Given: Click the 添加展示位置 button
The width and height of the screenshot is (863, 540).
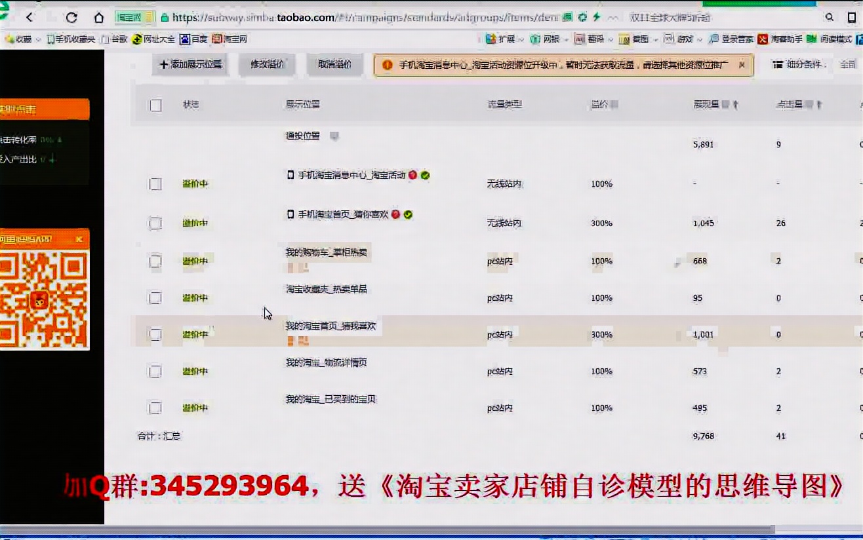Looking at the screenshot, I should coord(190,65).
